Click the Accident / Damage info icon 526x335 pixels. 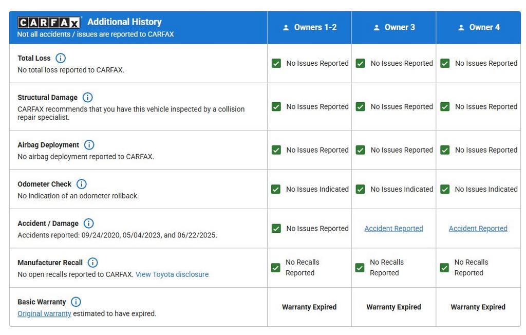click(x=89, y=224)
